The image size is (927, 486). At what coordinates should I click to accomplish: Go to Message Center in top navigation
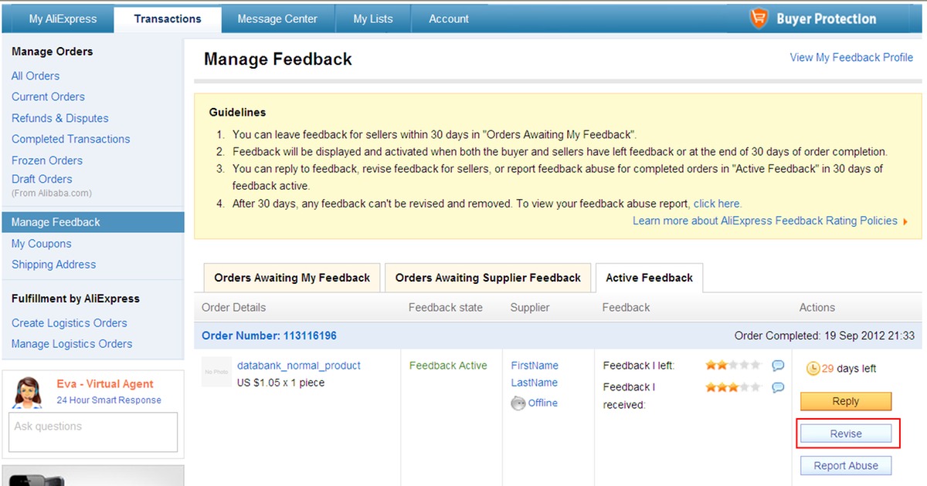click(x=277, y=19)
